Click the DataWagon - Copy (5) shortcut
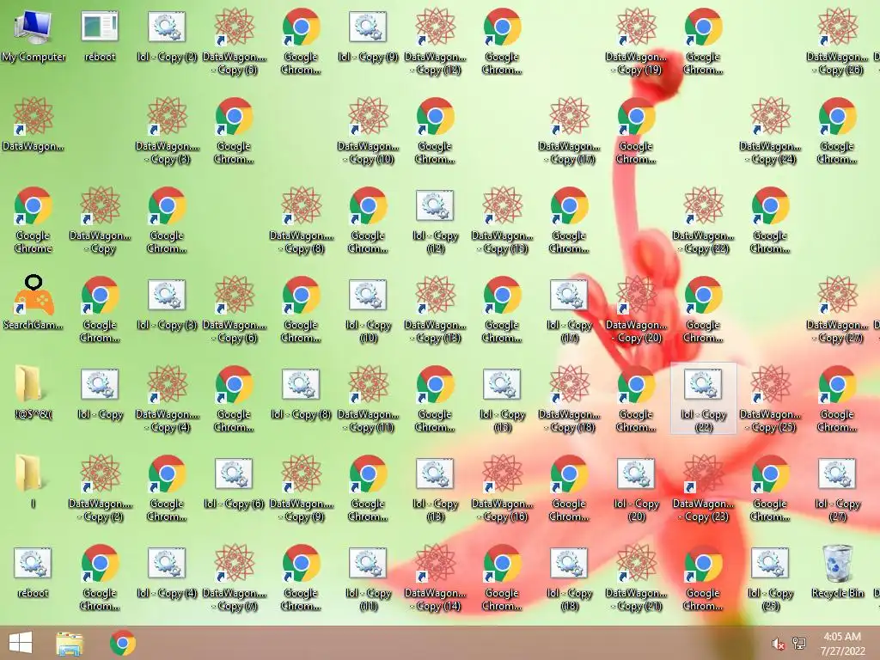This screenshot has width=880, height=660. (234, 43)
